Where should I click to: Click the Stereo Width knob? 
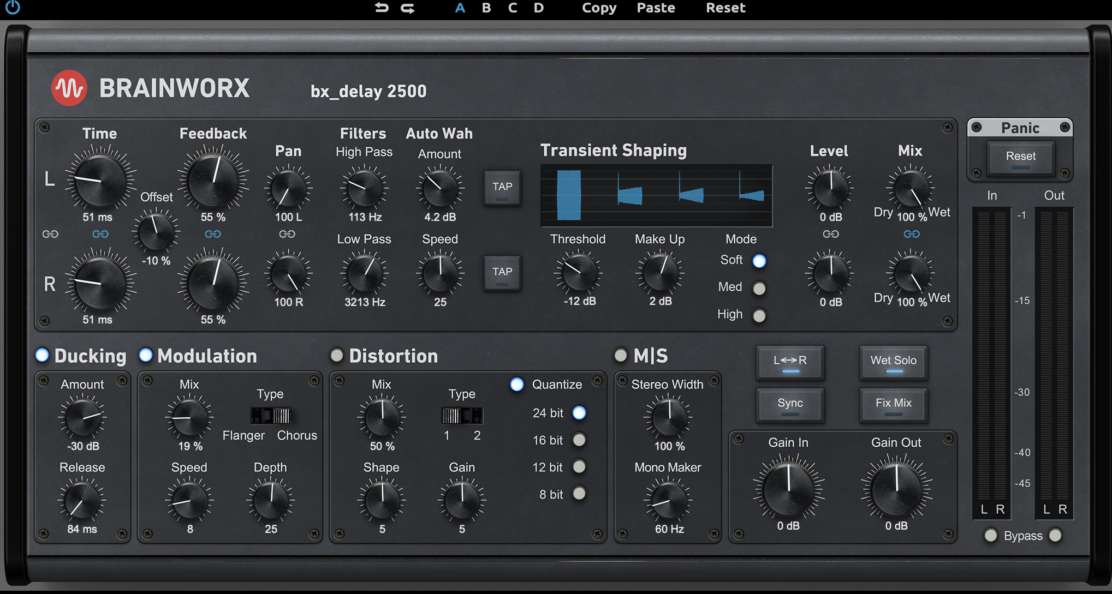668,417
